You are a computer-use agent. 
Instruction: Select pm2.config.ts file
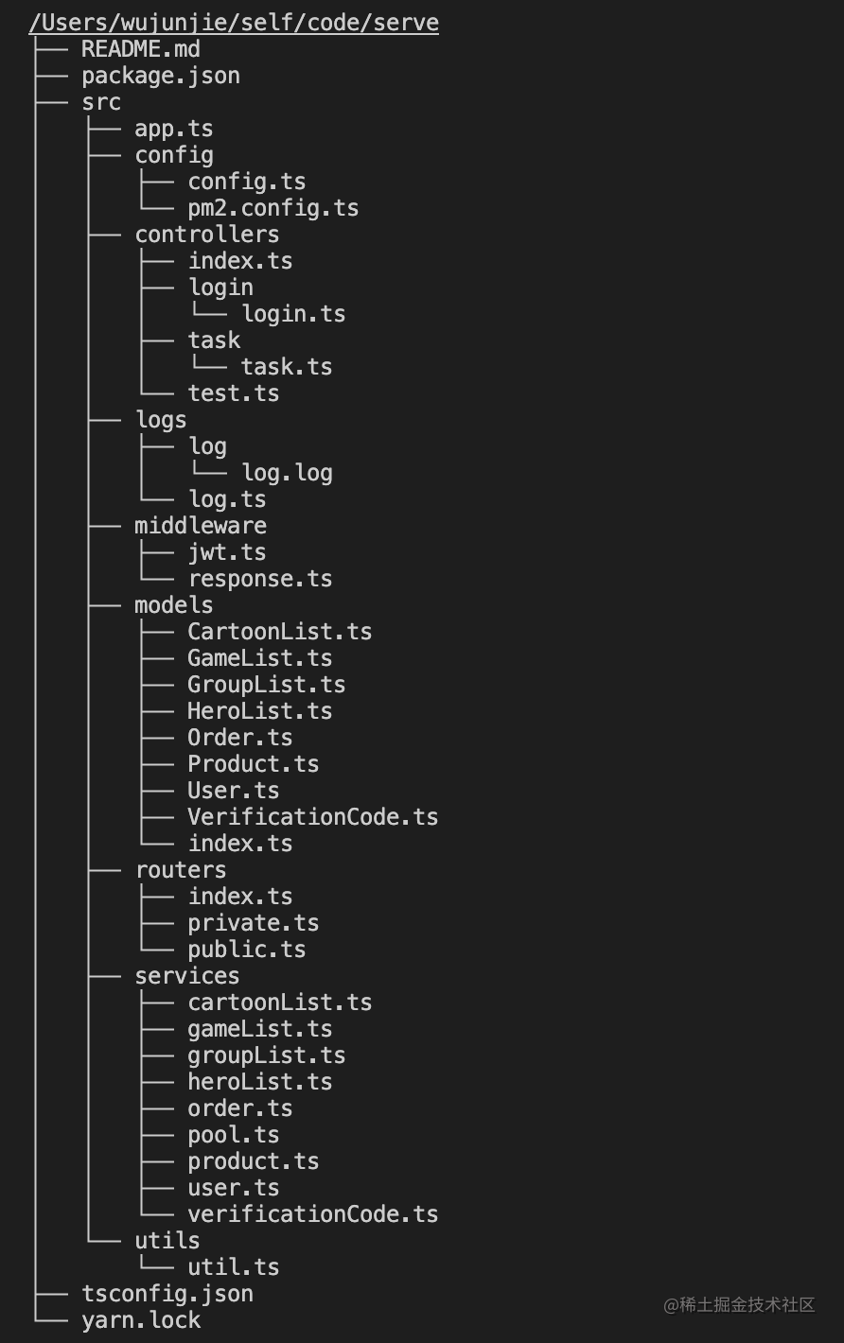coord(273,208)
